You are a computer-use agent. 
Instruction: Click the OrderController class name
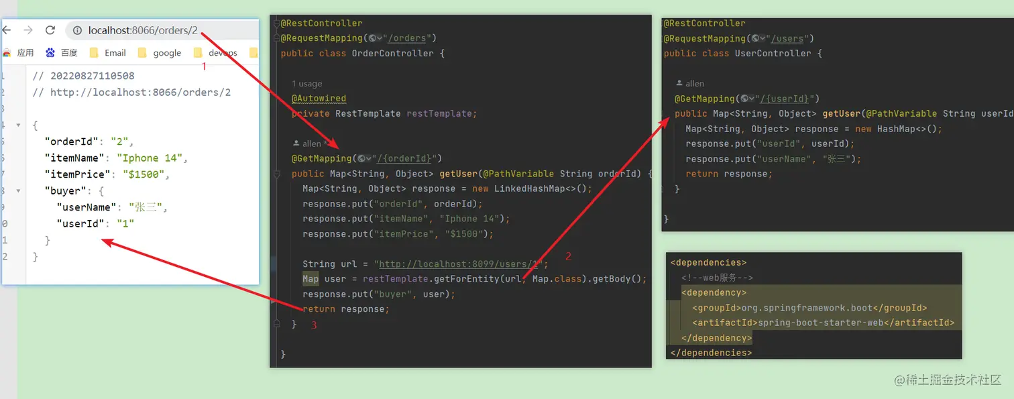[x=393, y=54]
